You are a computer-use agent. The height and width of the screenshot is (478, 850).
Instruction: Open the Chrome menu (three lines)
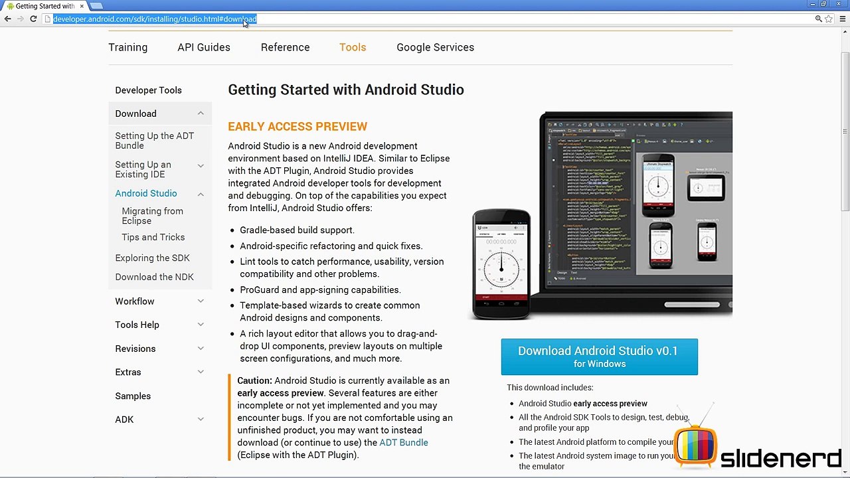coord(843,19)
